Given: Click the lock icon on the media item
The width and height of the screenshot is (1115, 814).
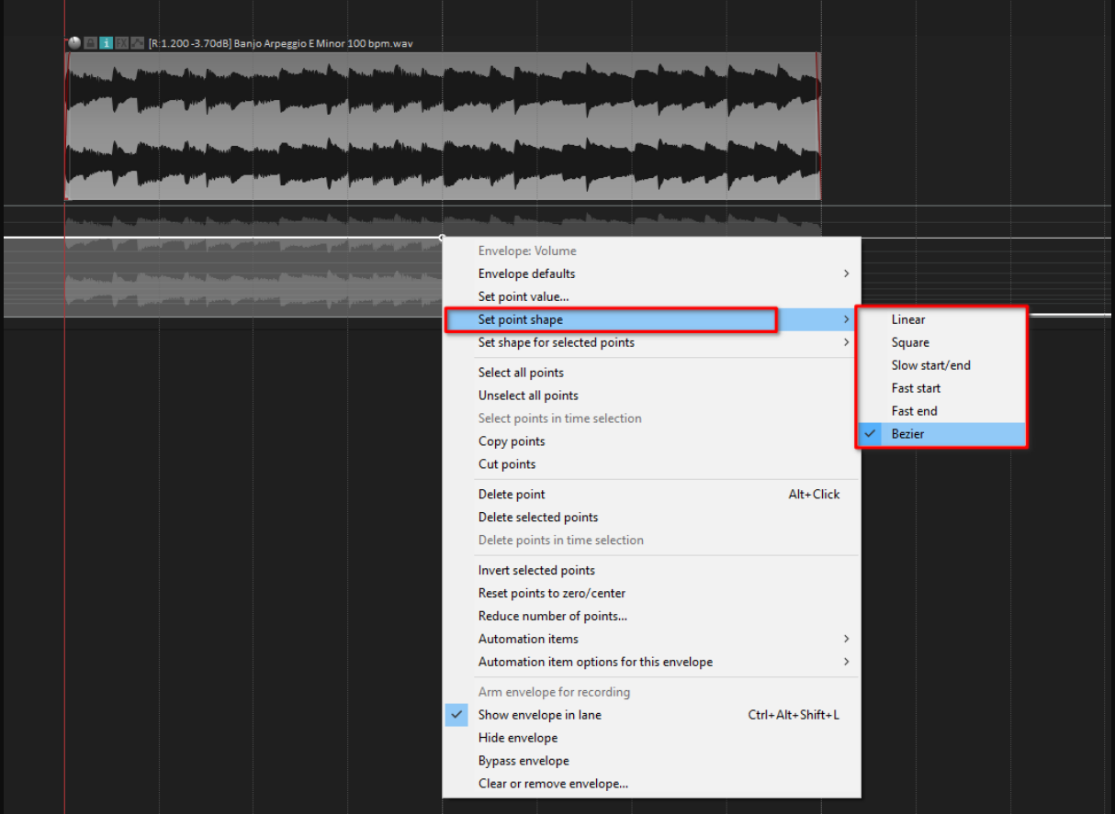Looking at the screenshot, I should pos(89,42).
